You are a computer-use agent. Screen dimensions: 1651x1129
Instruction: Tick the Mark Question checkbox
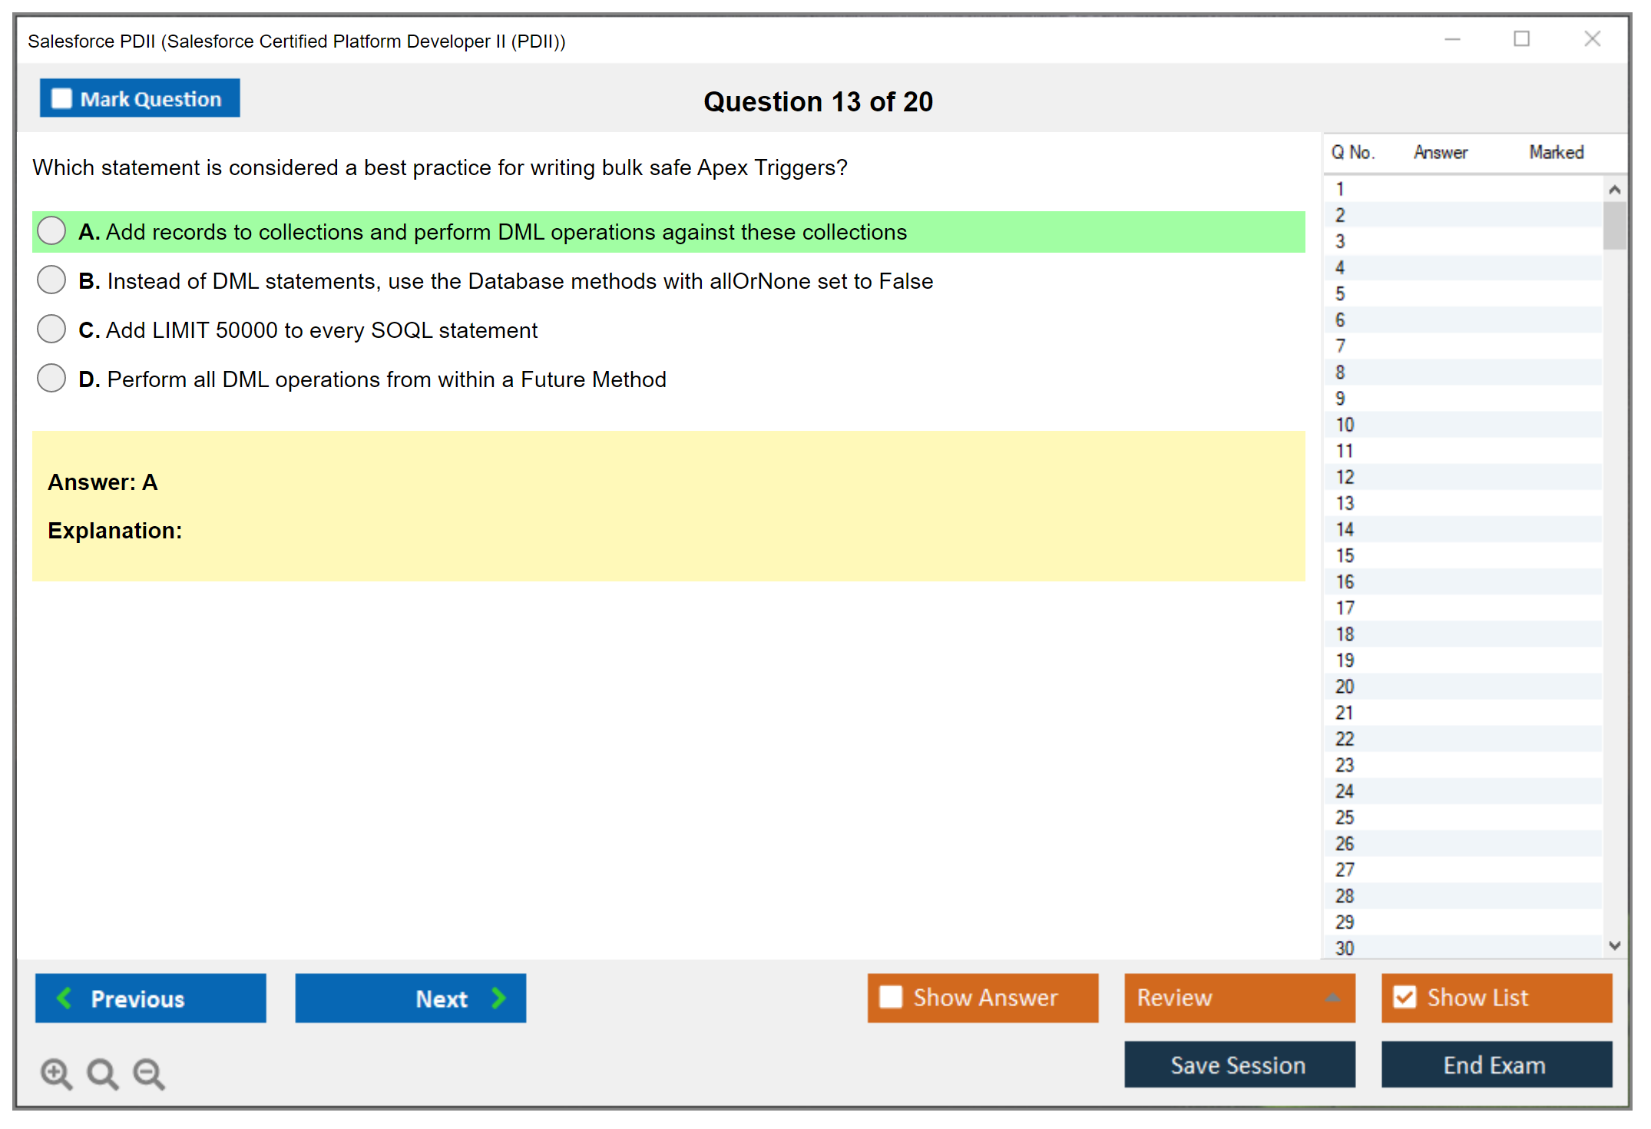[x=62, y=99]
